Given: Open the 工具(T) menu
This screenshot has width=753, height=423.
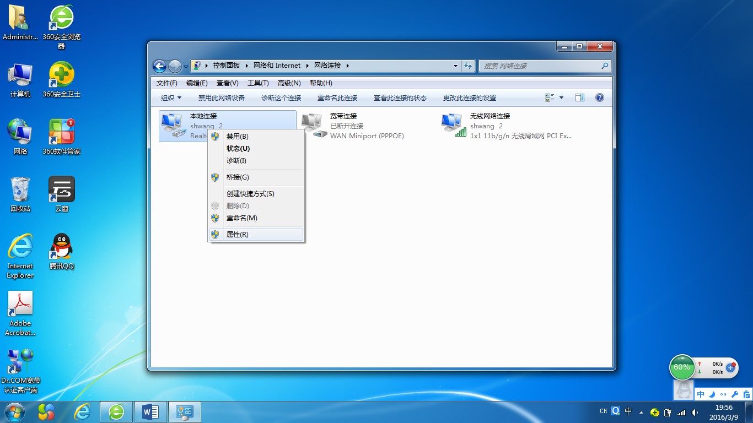Looking at the screenshot, I should coord(258,83).
